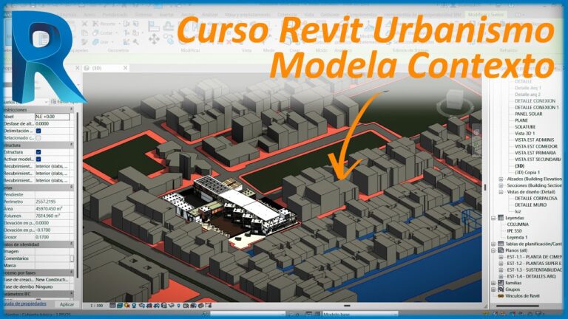Viewport: 568px width, 319px height.
Task: Expand the Tablas de planificación node
Action: [494, 244]
